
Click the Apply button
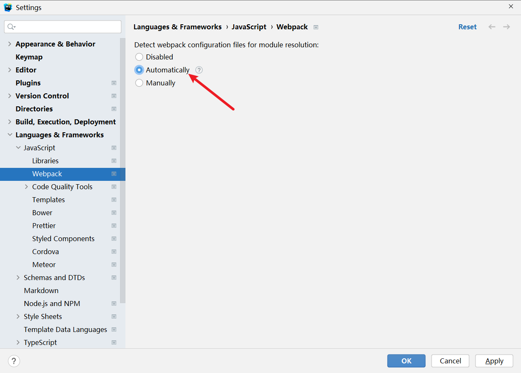click(494, 360)
